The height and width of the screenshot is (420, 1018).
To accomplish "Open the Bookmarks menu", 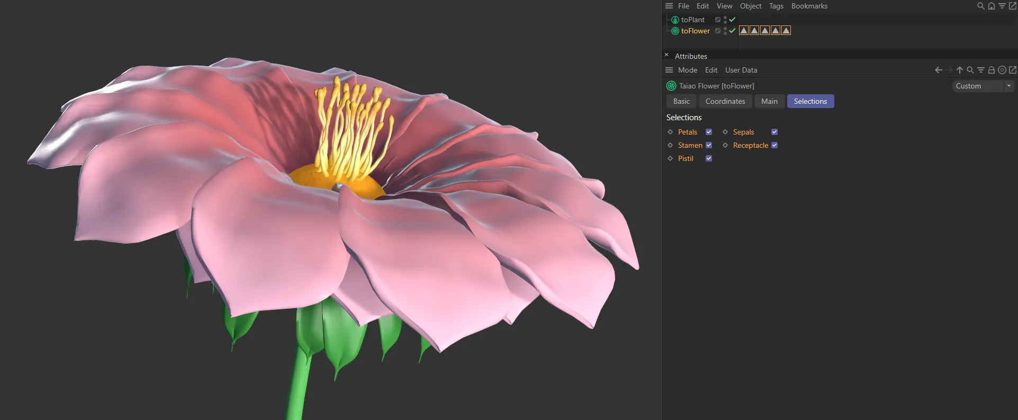I will (x=809, y=6).
